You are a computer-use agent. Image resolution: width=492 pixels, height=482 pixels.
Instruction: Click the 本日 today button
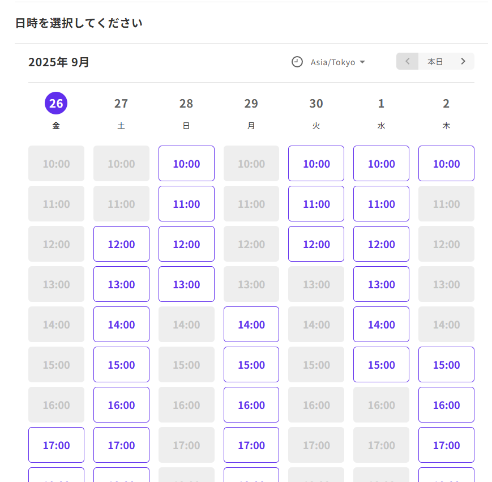[x=435, y=61]
